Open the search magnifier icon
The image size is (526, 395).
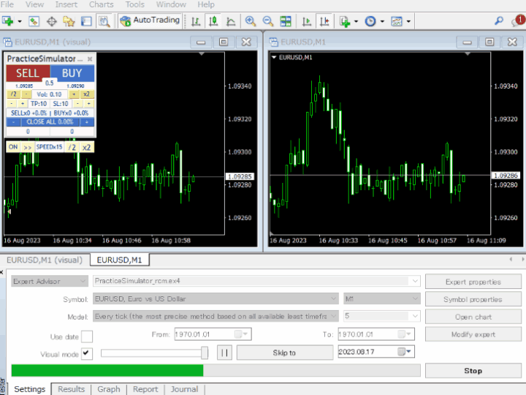(x=499, y=21)
